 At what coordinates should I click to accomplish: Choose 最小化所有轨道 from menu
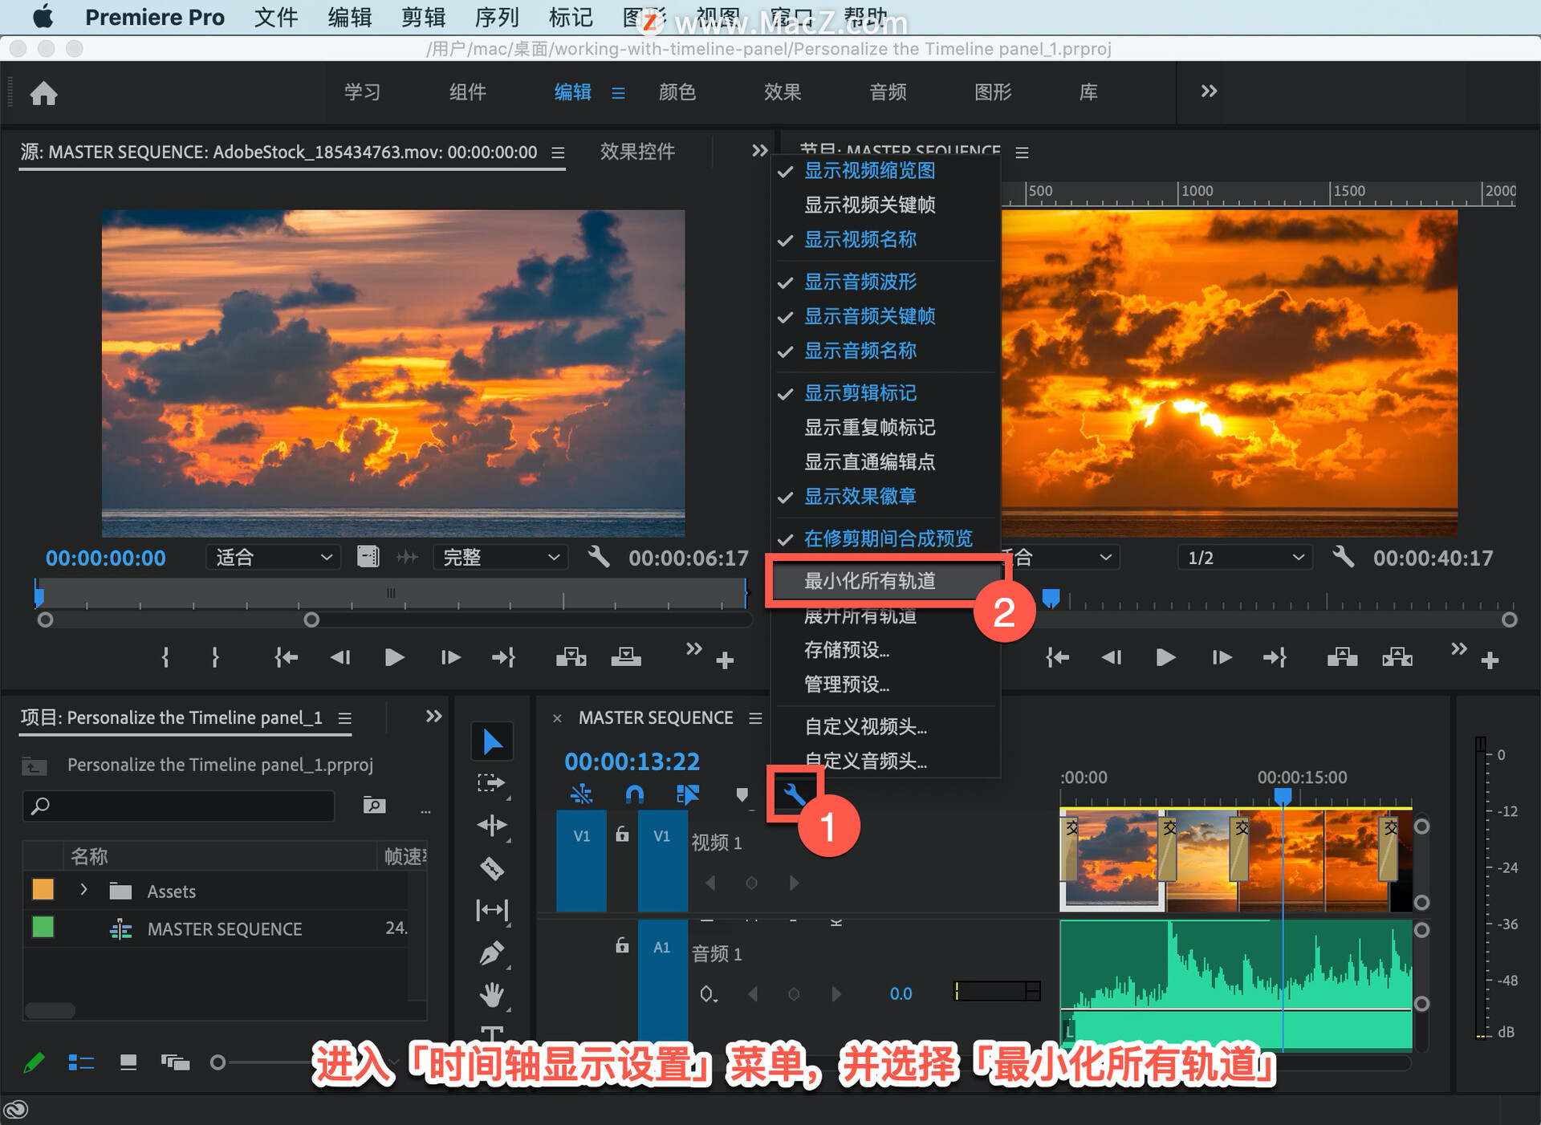point(870,581)
